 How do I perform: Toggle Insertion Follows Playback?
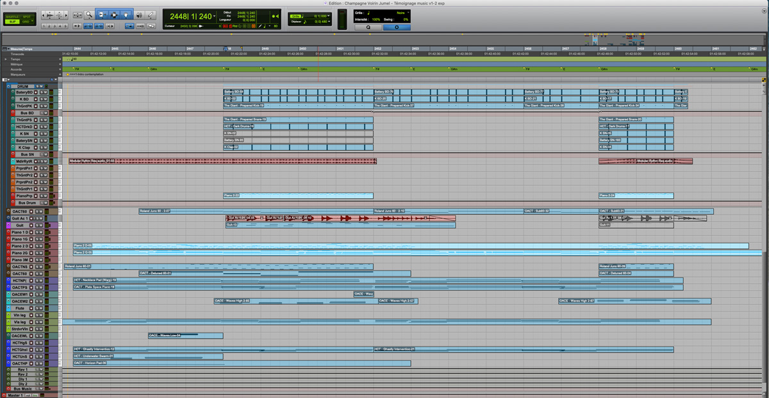pos(110,26)
